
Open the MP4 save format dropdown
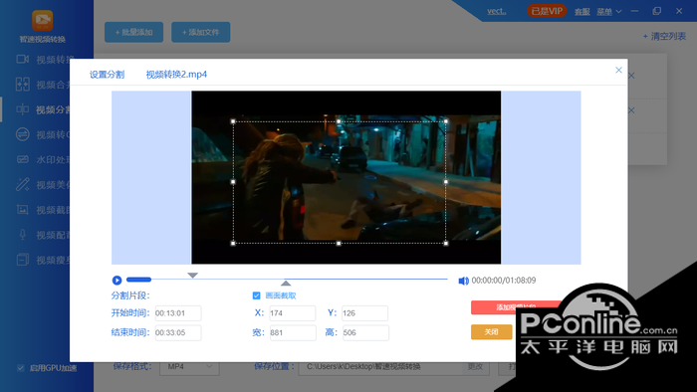[x=189, y=367]
